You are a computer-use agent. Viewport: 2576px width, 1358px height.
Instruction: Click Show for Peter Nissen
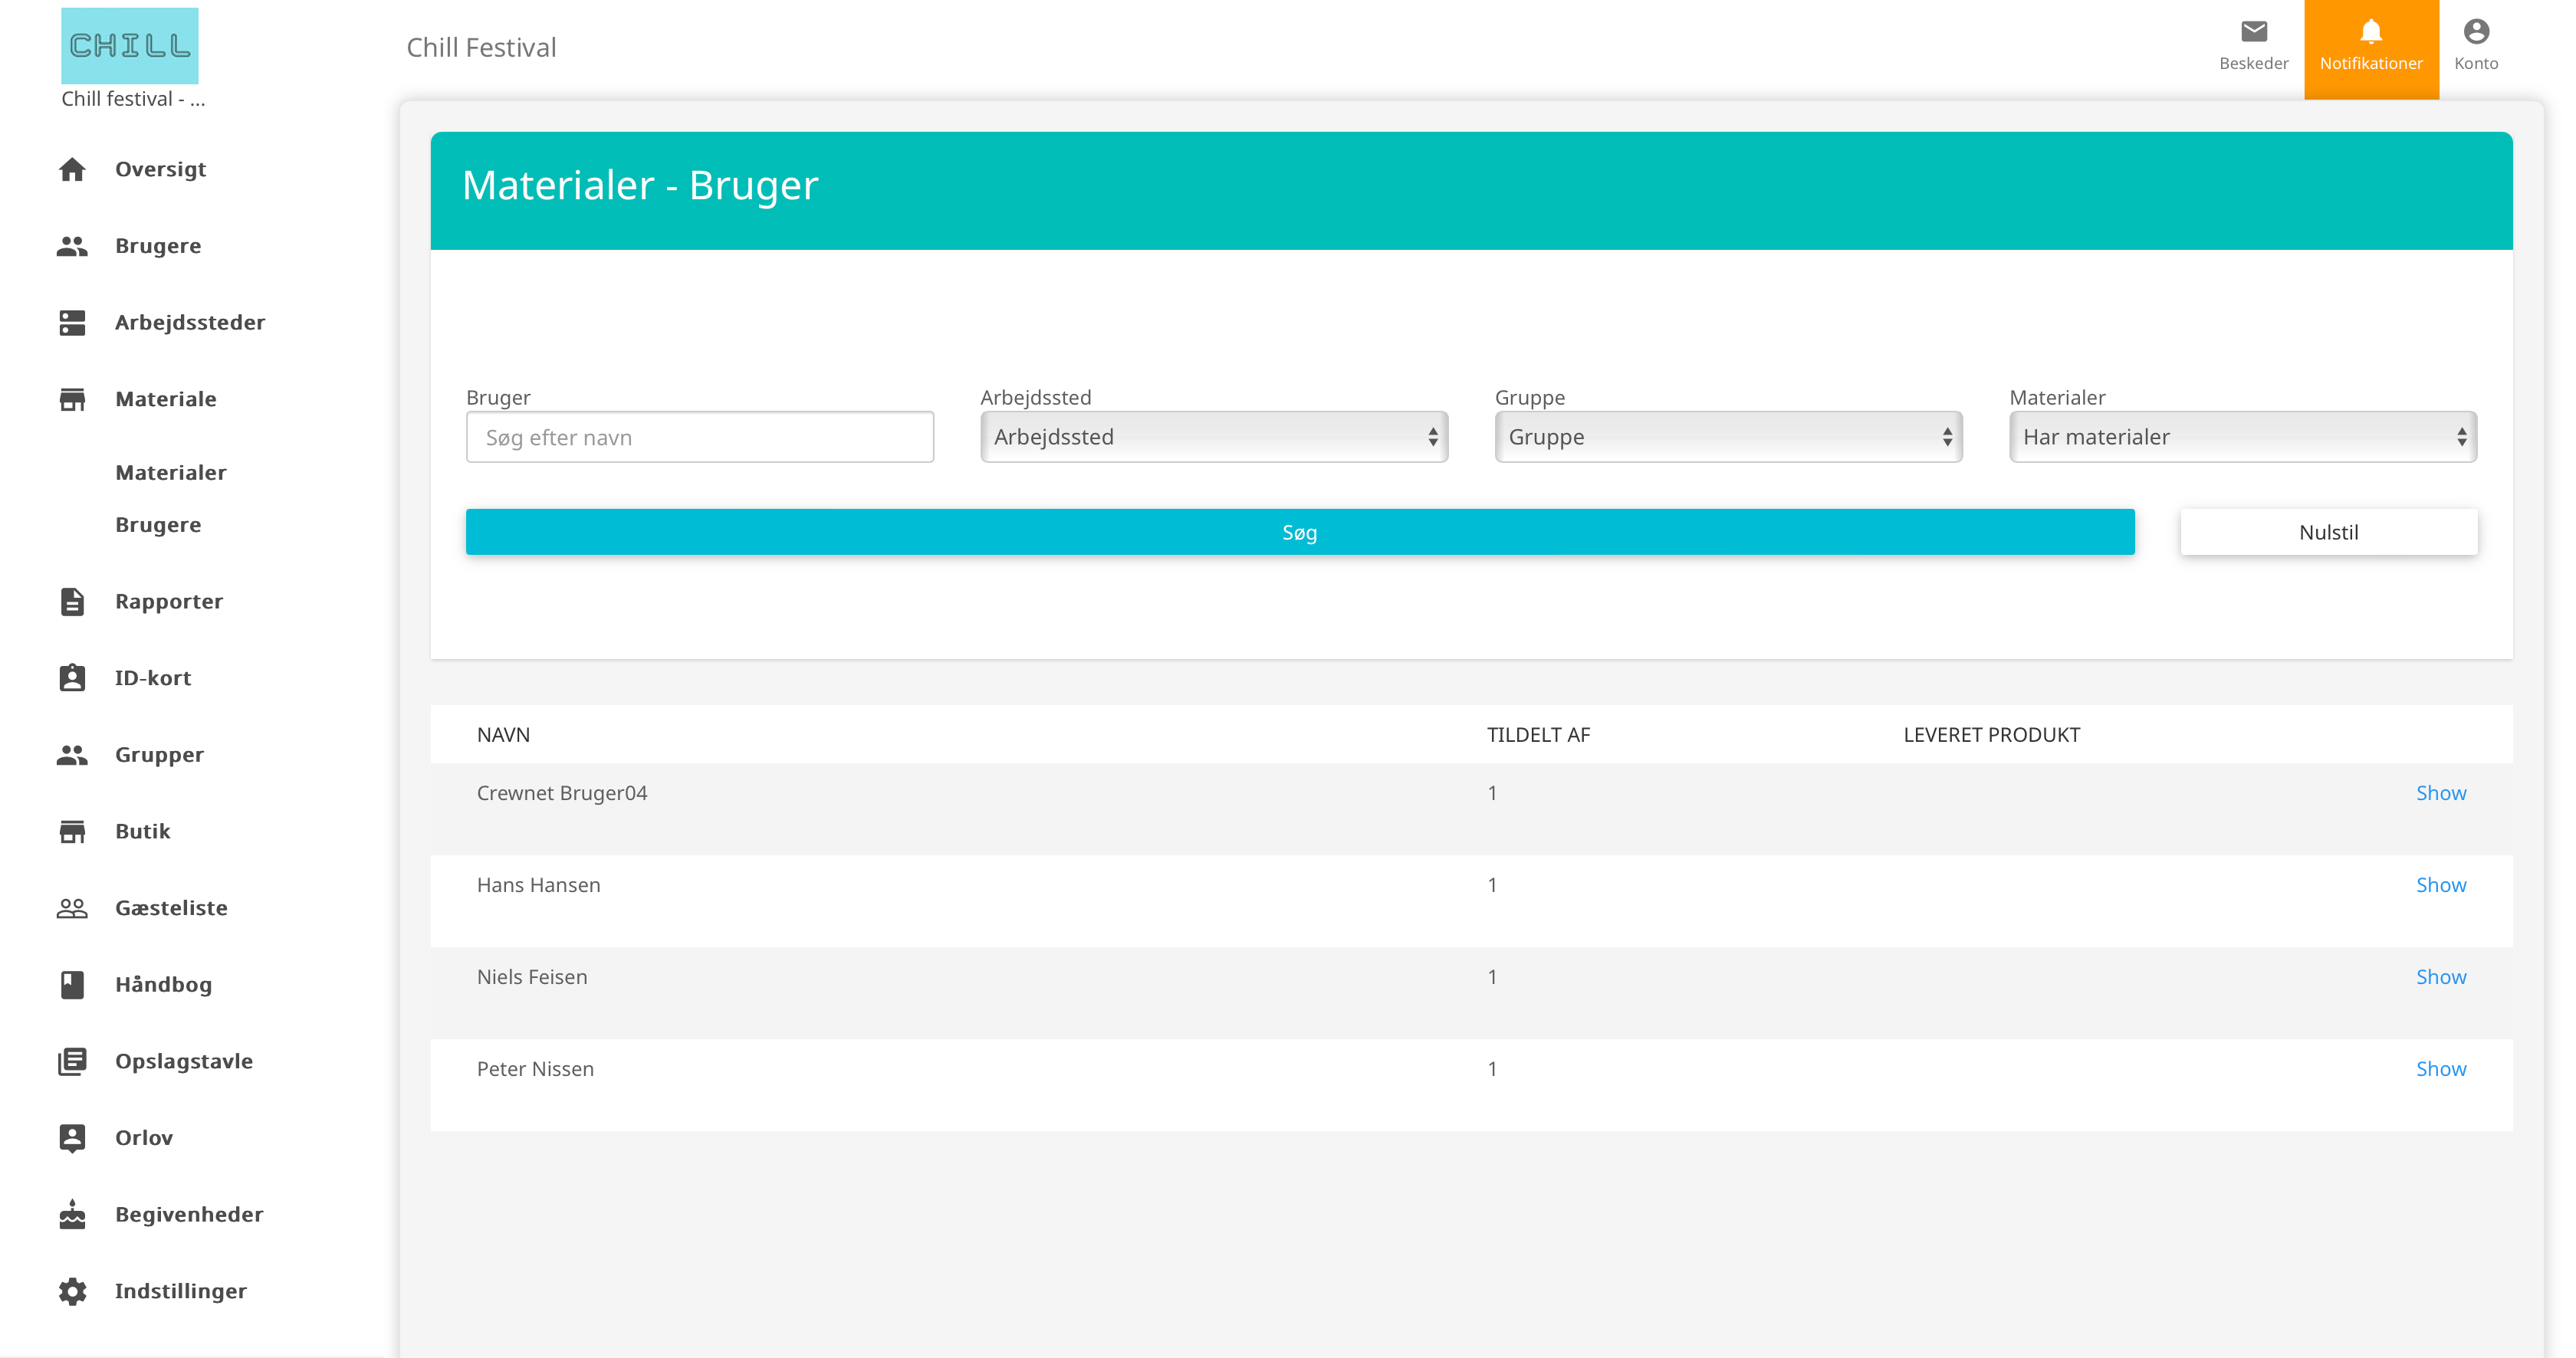(x=2441, y=1069)
